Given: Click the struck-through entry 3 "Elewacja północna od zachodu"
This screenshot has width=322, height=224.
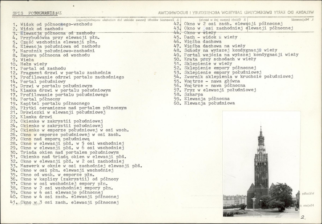Looking at the screenshot, I should [54, 33].
